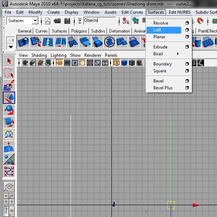Enable Smooth Shade All mode
217x217 pixels.
[124, 63]
